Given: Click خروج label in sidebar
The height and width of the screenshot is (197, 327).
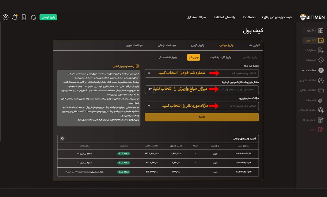Looking at the screenshot, I should (x=312, y=129).
